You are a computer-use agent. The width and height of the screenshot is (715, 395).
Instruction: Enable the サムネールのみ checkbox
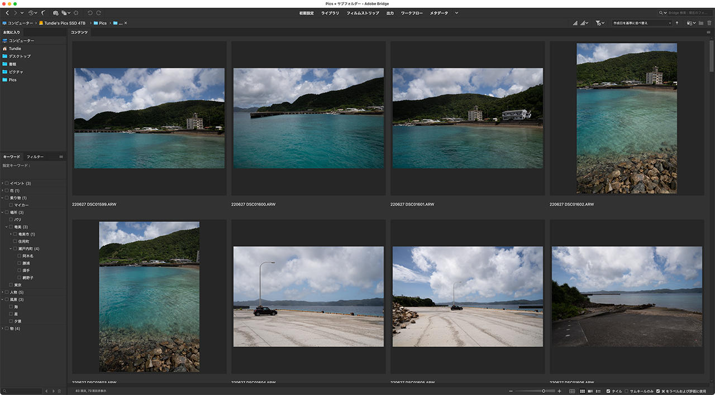(626, 391)
